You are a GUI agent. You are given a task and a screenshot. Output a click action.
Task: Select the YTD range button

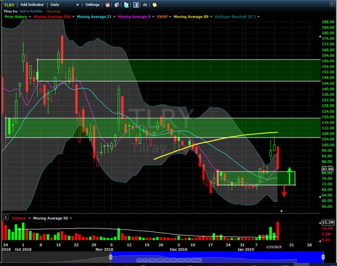[x=152, y=260]
